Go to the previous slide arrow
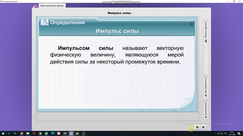Screen dimensions: 243x136 pyautogui.click(x=197, y=127)
